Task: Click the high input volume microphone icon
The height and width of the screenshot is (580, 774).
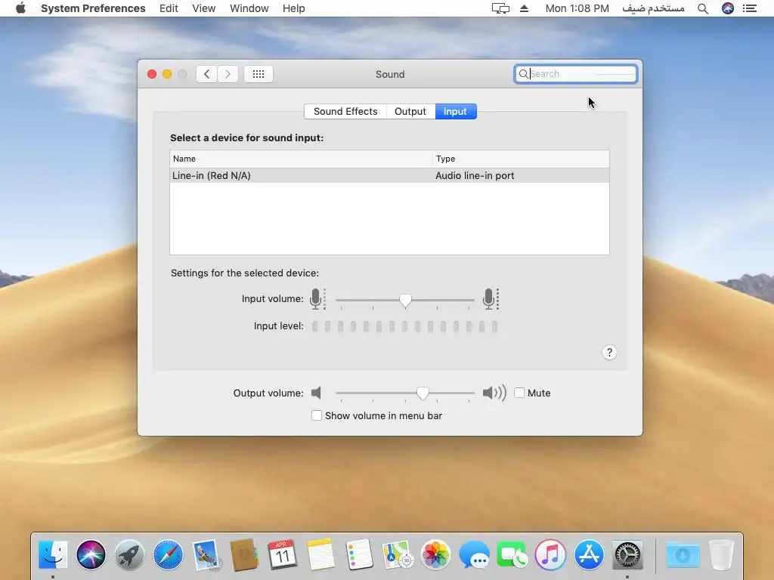Action: [491, 299]
